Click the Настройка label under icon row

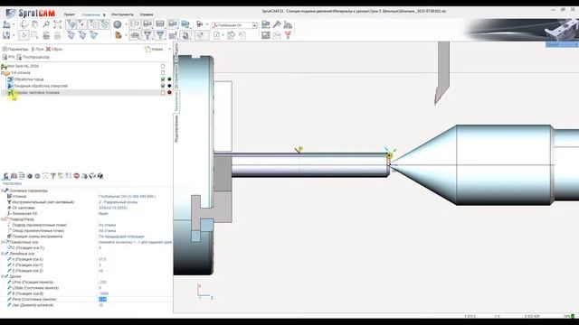12,183
